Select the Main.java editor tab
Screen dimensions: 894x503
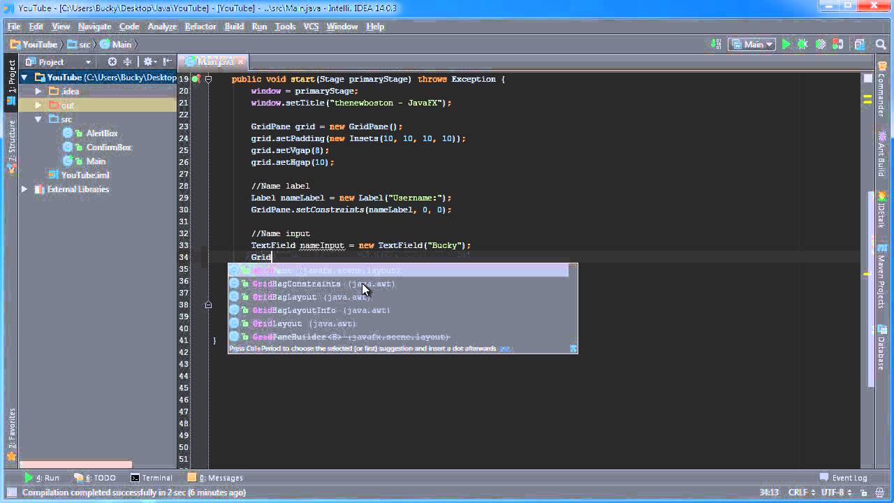214,61
